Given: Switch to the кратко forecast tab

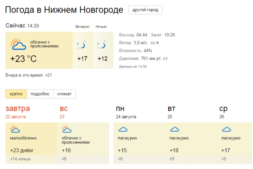Looking at the screenshot, I should [x=16, y=94].
